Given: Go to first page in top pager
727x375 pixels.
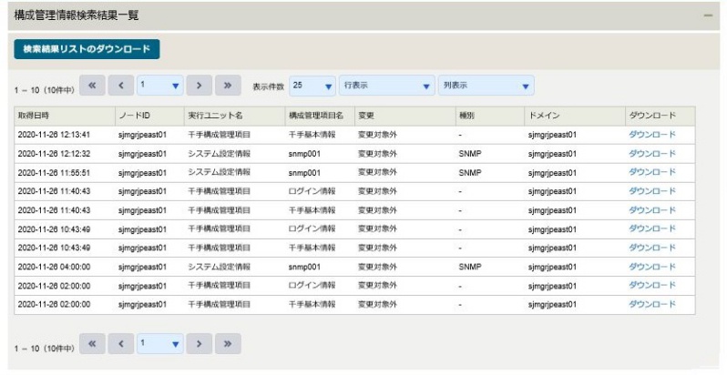Looking at the screenshot, I should [x=92, y=86].
